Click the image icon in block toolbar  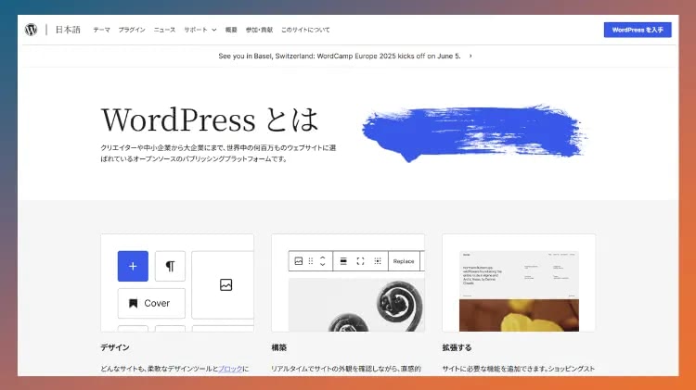coord(299,261)
